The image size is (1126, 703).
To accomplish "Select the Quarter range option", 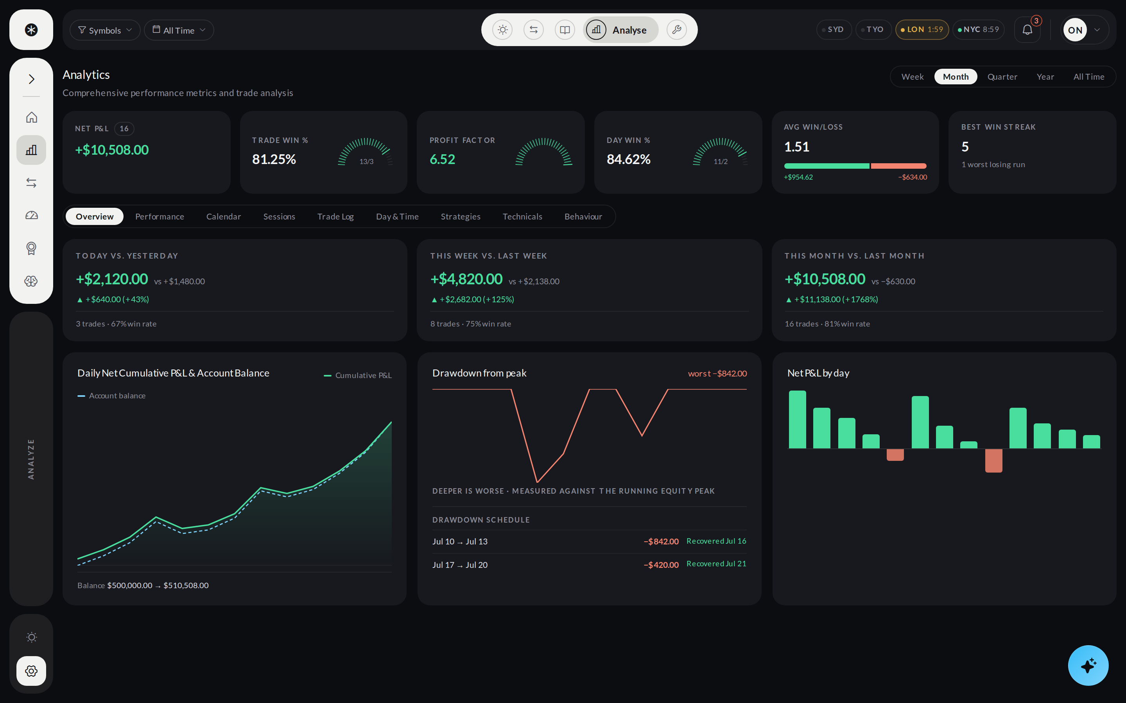I will click(1002, 77).
